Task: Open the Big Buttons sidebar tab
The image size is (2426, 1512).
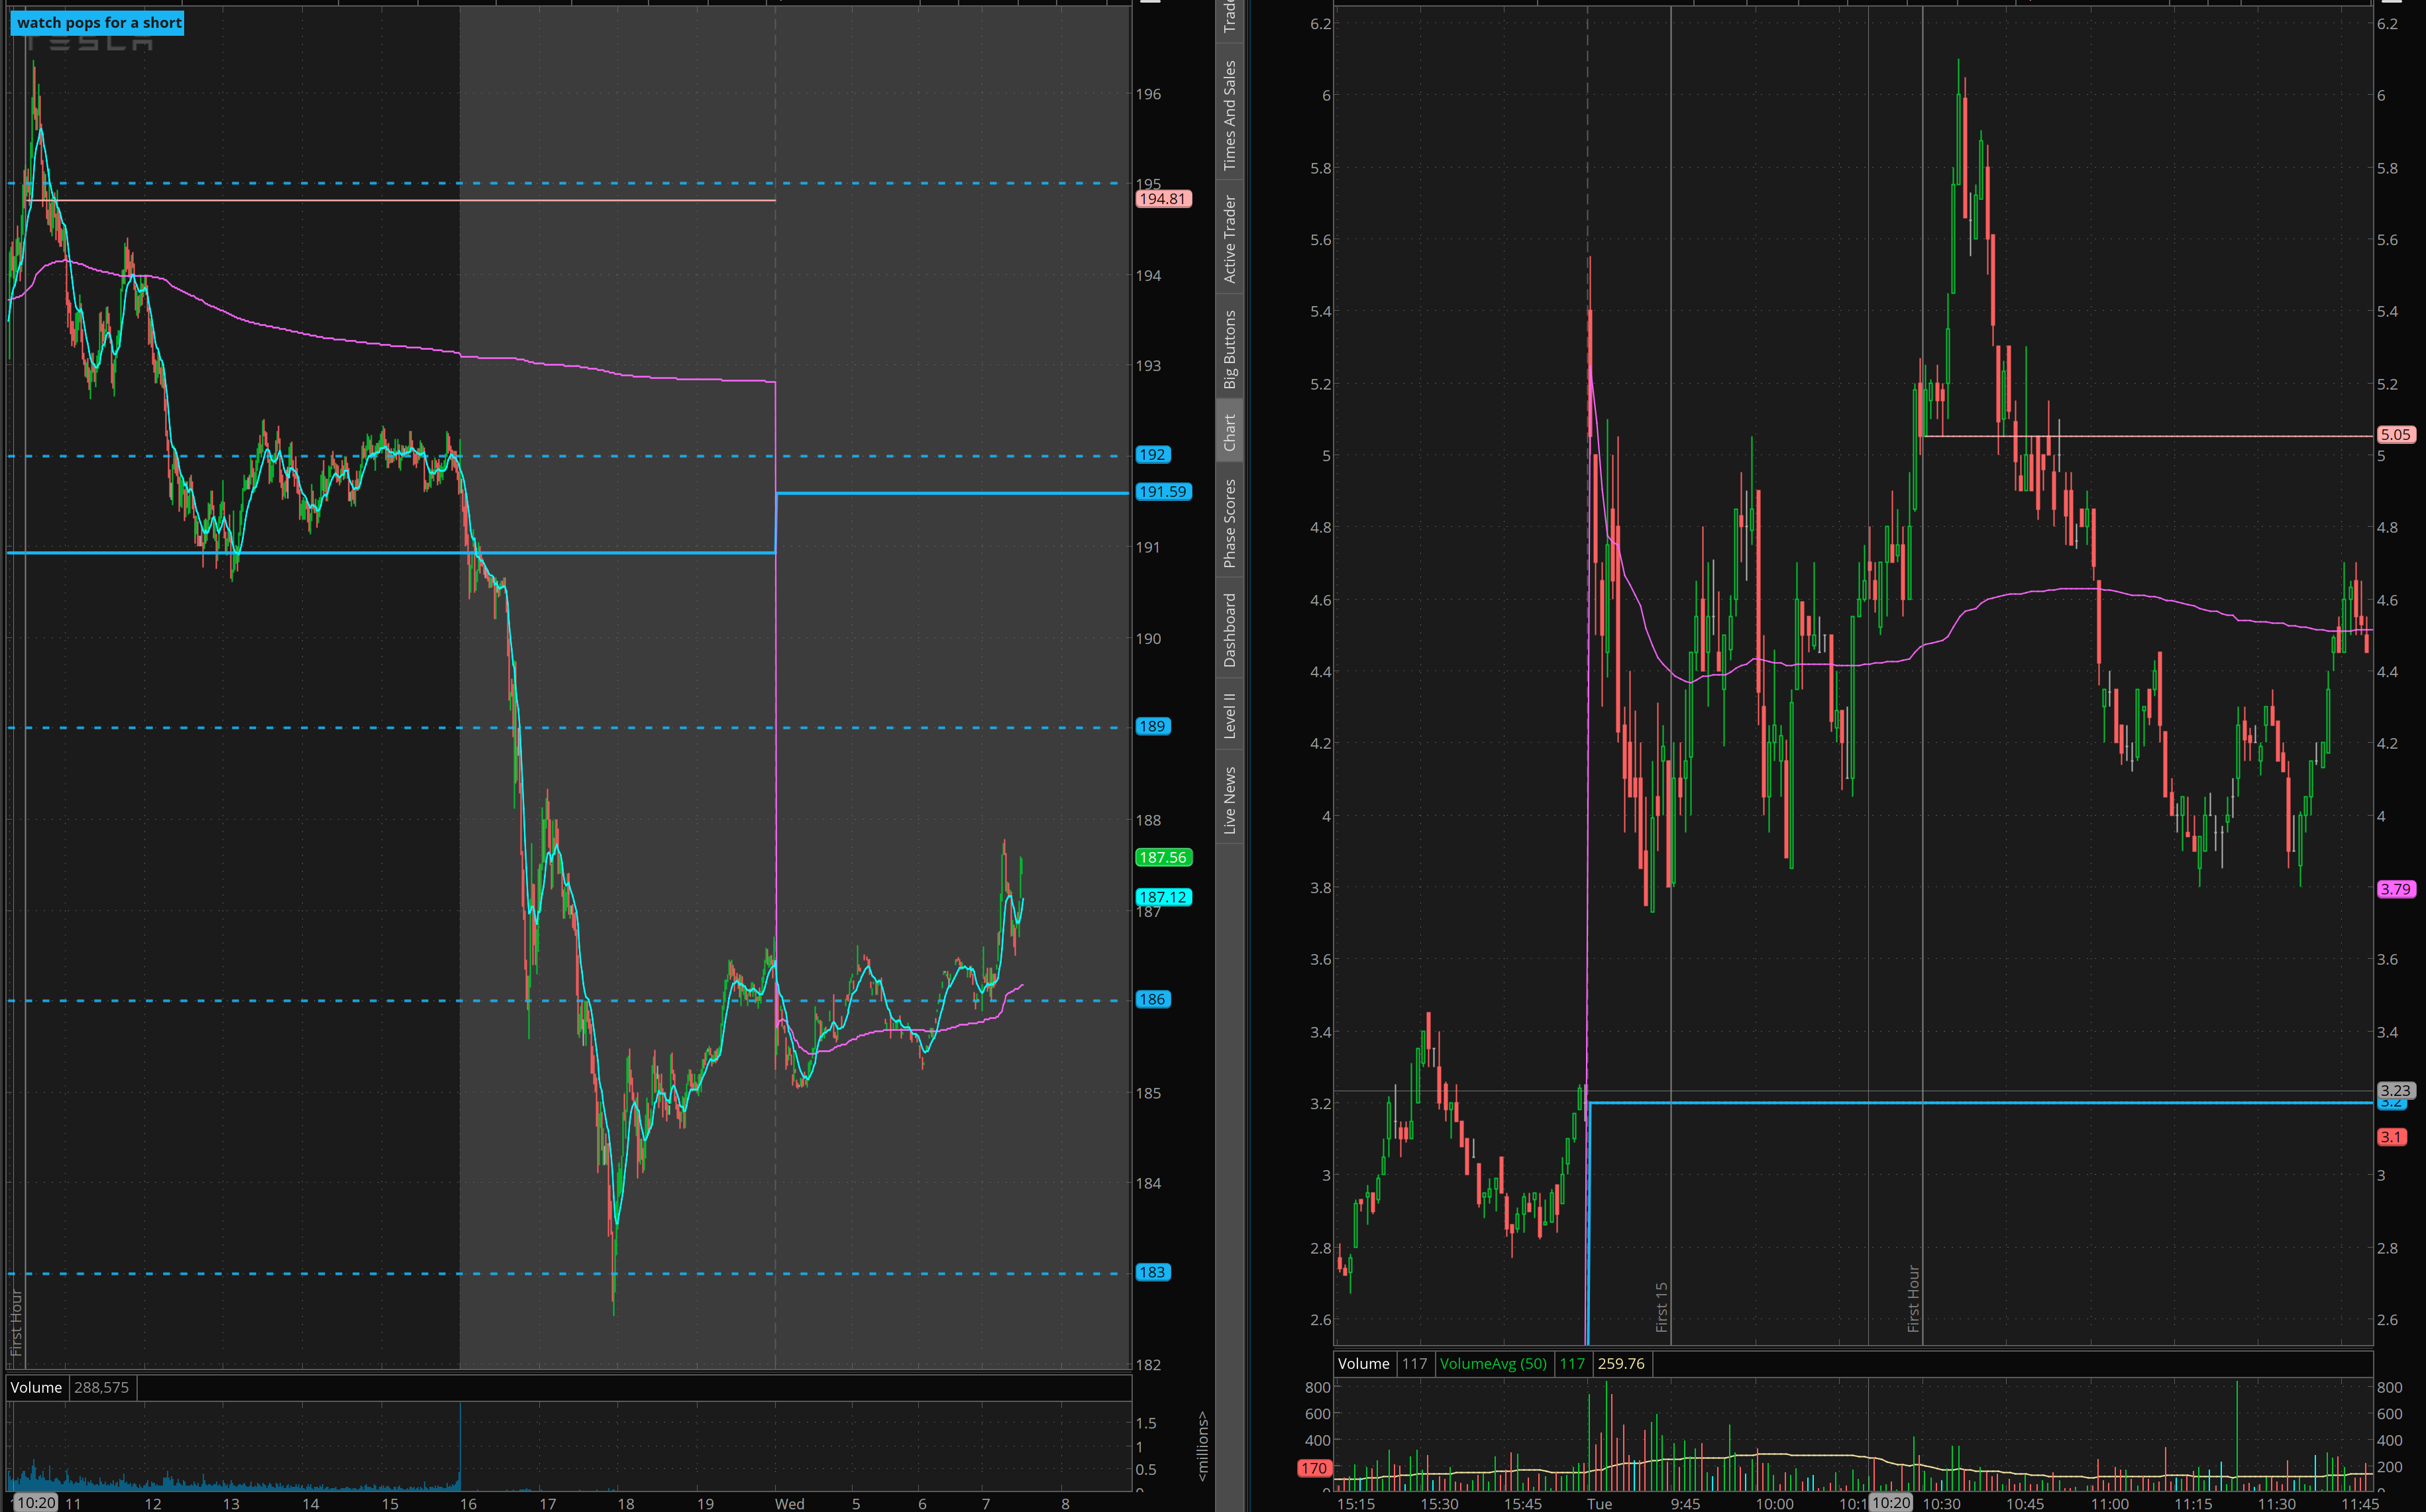Action: click(1230, 349)
